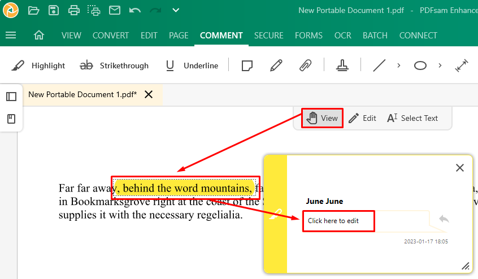
Task: Redo the last undone action
Action: pyautogui.click(x=155, y=11)
